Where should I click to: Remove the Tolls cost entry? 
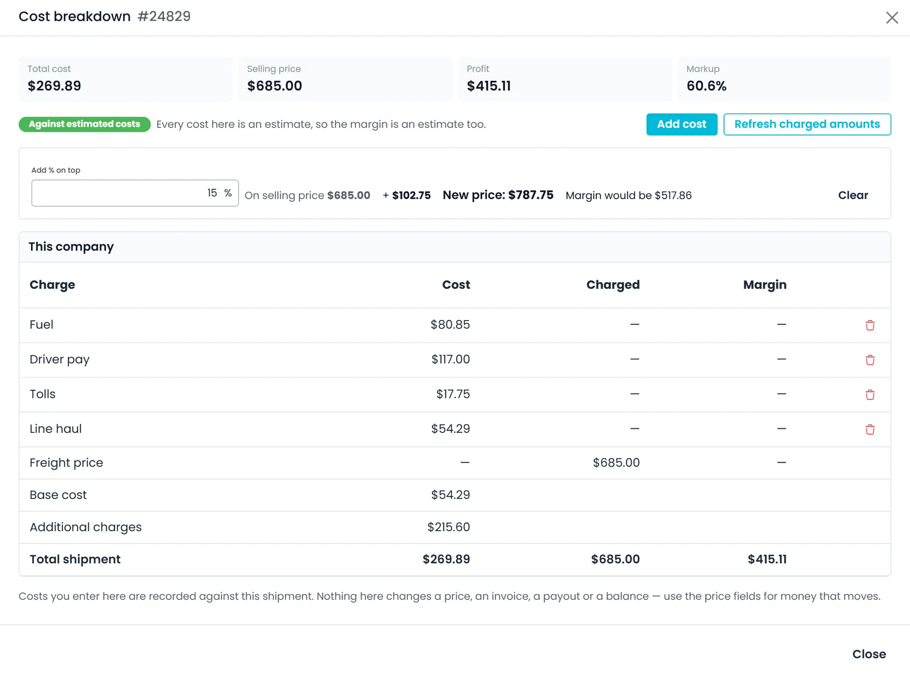click(870, 395)
